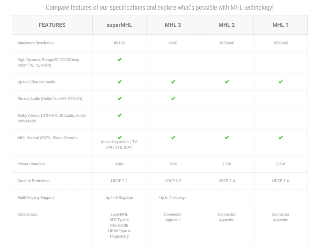The image size is (319, 252).
Task: Click the 40W power charging value
Action: [x=119, y=164]
